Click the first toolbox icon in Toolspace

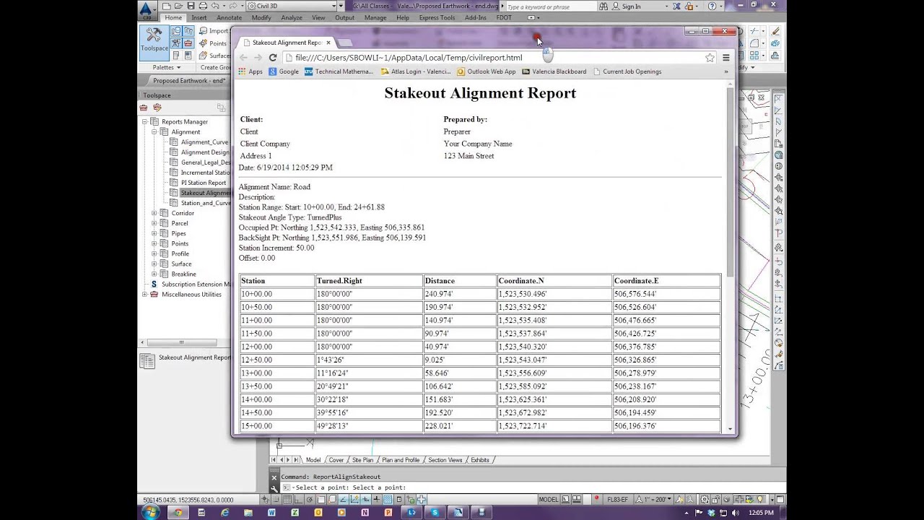144,108
